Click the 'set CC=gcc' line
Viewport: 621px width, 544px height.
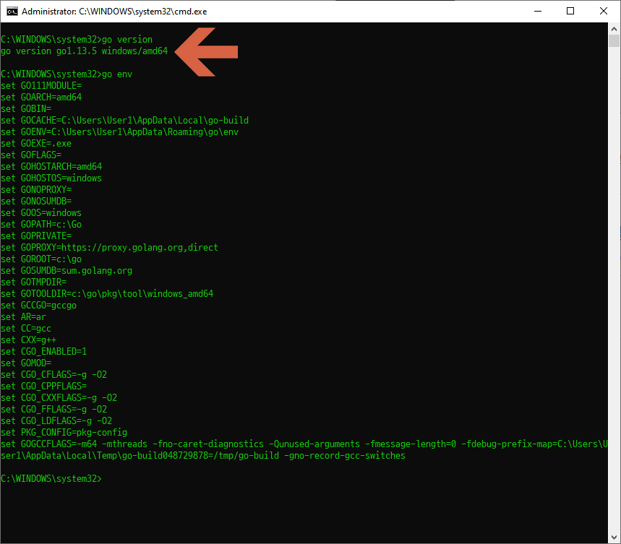(x=26, y=329)
